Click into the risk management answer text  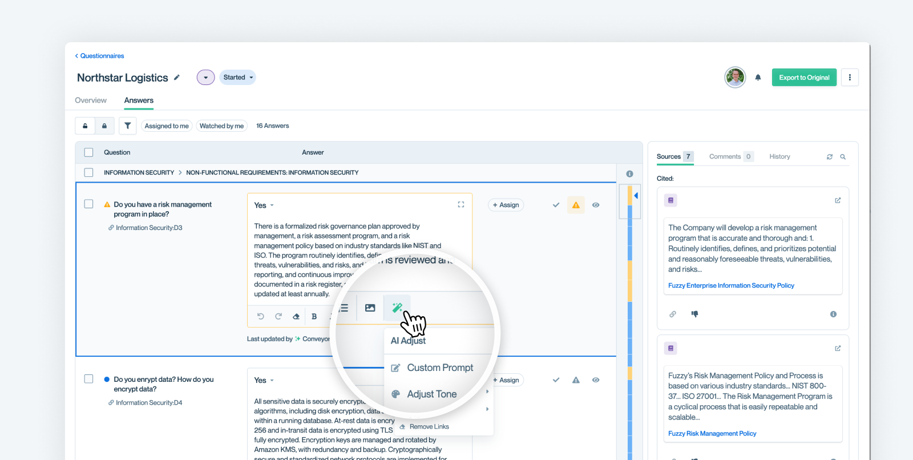pyautogui.click(x=348, y=260)
